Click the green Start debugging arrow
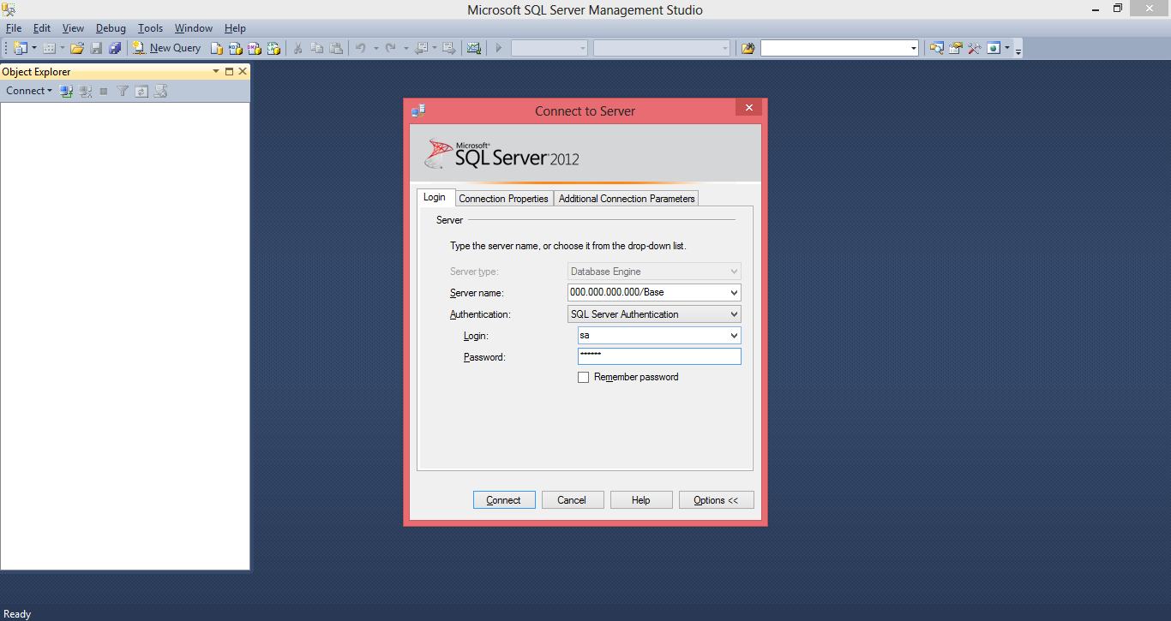1171x621 pixels. (x=498, y=48)
